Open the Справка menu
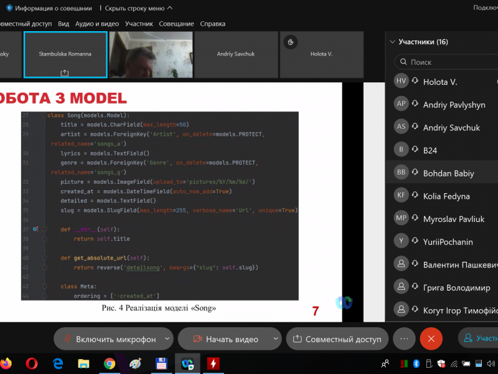Screen dimensions: 498x374 coord(212,24)
